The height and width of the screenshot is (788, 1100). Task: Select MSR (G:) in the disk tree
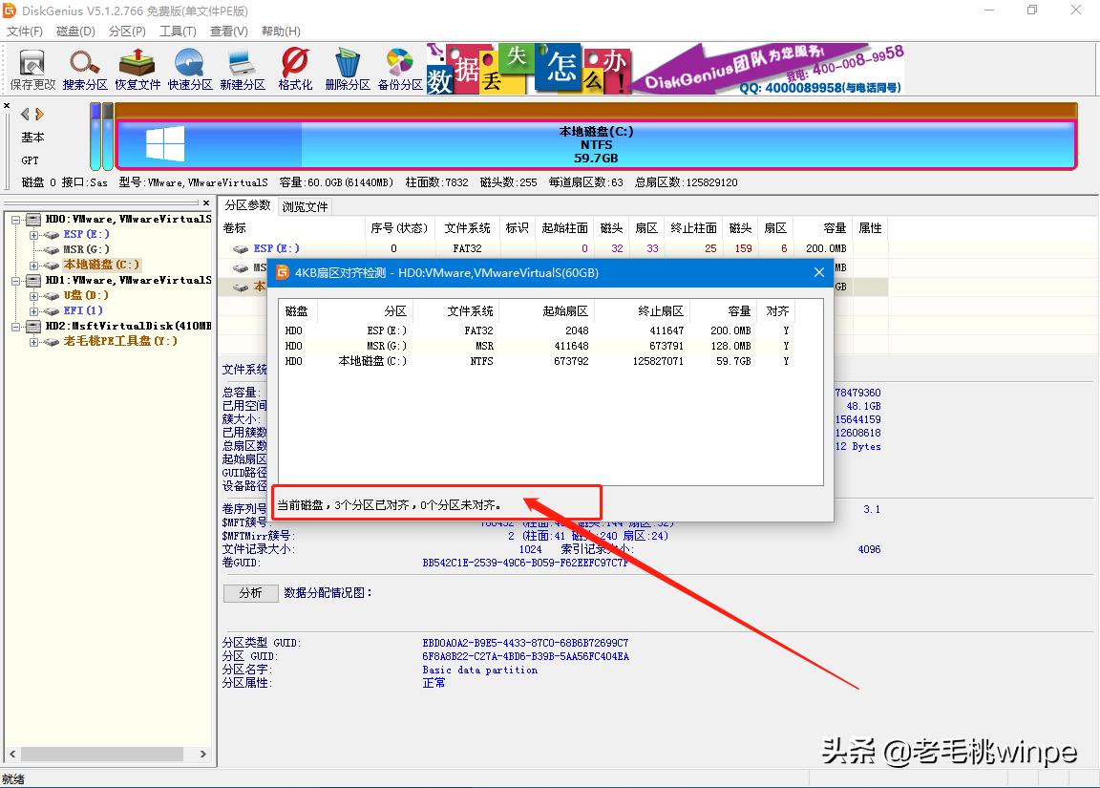86,249
